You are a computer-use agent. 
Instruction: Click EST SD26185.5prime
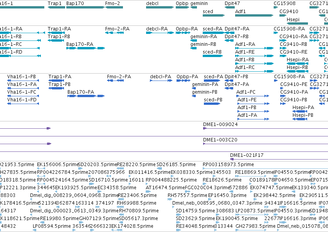coord(159,168)
